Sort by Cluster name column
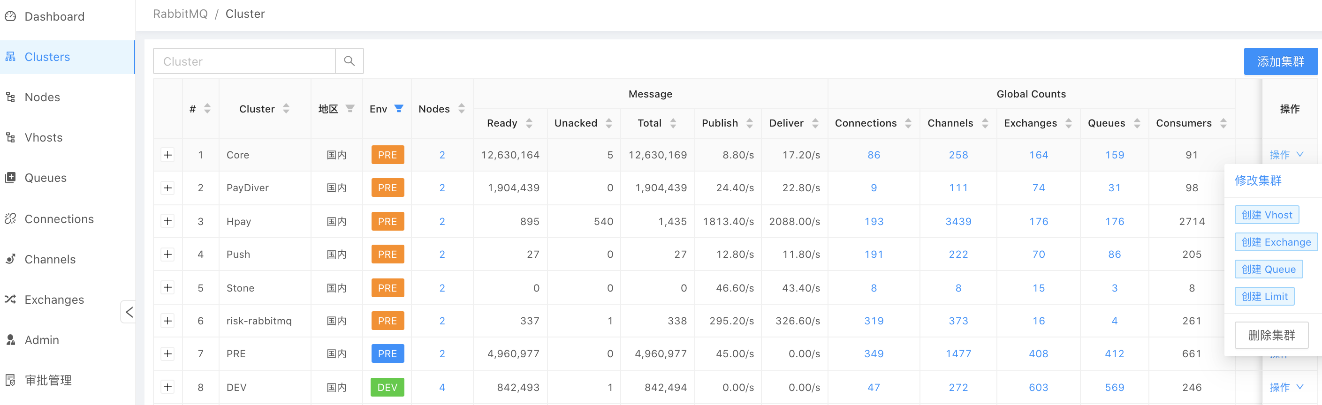 pyautogui.click(x=286, y=108)
